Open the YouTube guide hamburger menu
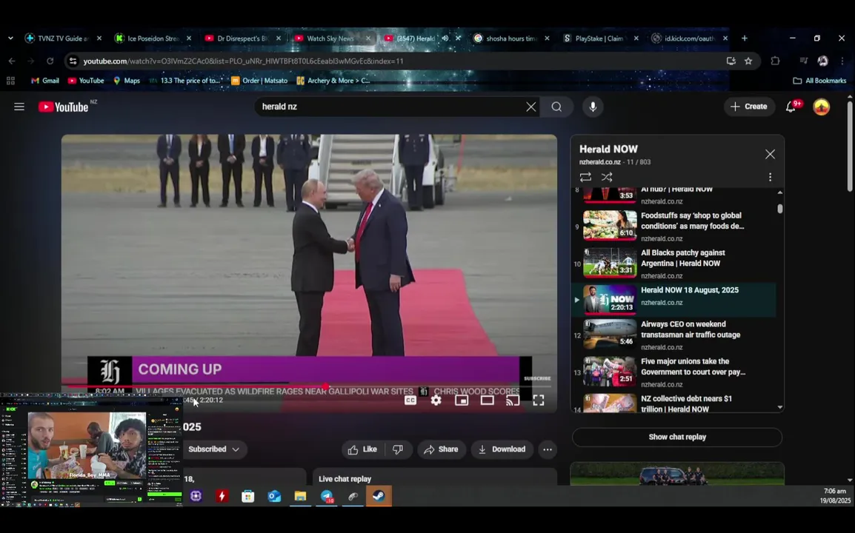The image size is (855, 533). click(19, 107)
